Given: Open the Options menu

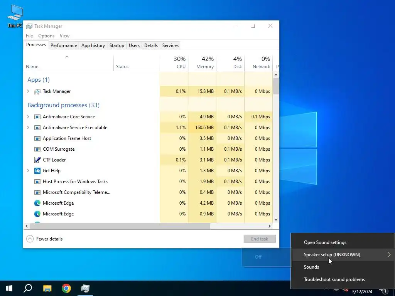Looking at the screenshot, I should (x=46, y=36).
